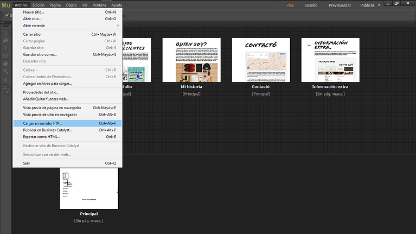Select the Zoom magnifier tool
The height and width of the screenshot is (234, 416).
[6, 71]
